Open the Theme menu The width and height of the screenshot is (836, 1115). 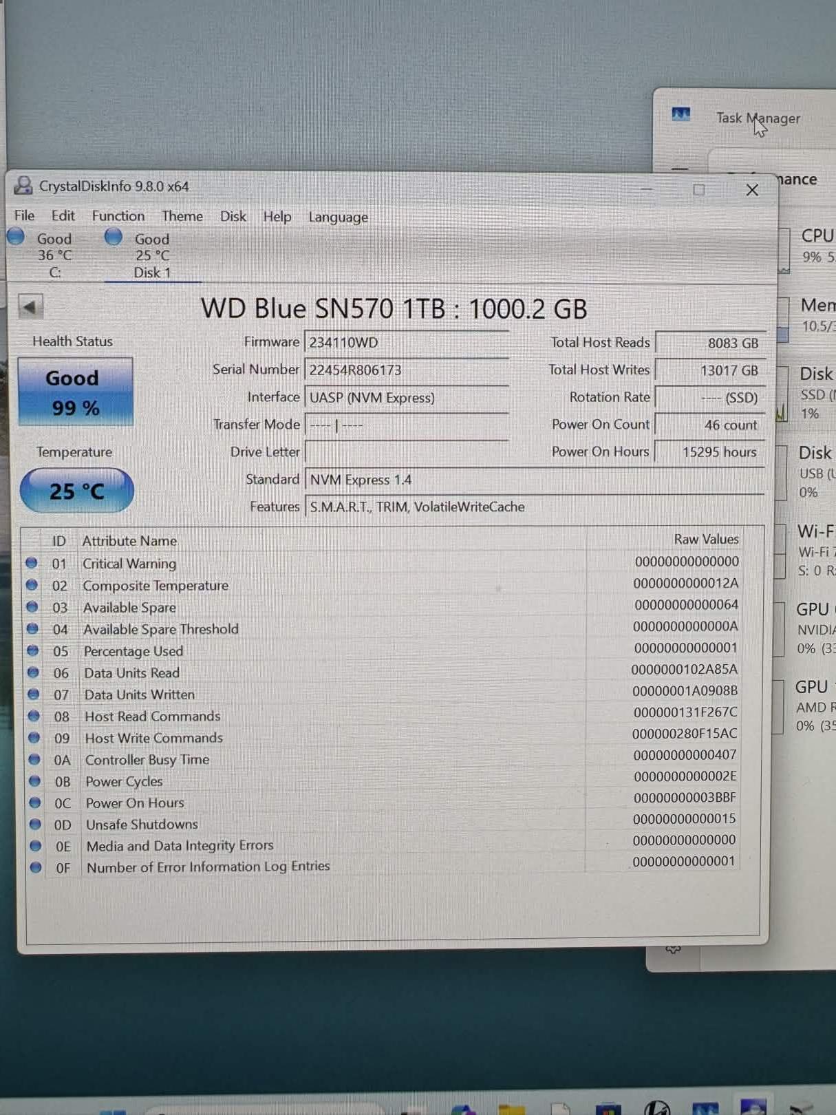tap(182, 216)
